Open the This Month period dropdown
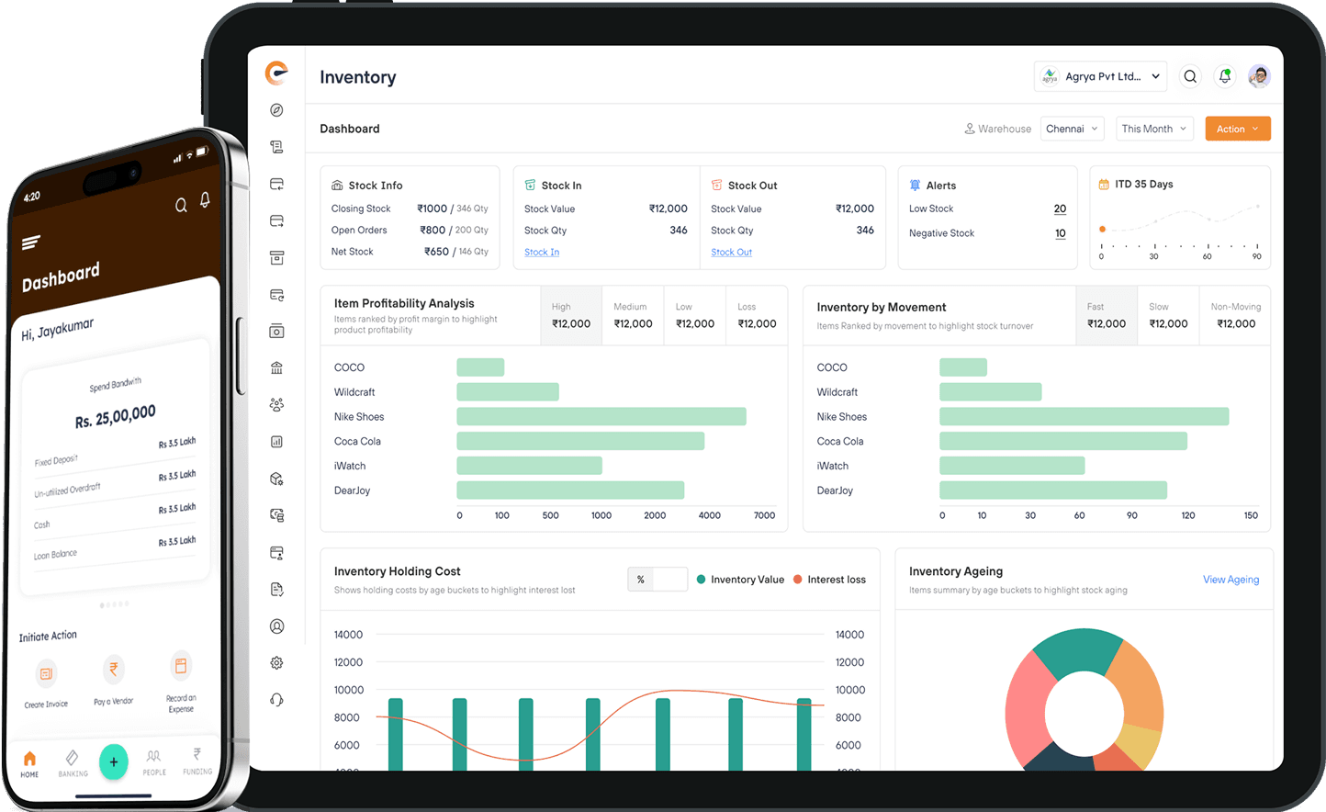This screenshot has width=1326, height=812. click(1152, 129)
